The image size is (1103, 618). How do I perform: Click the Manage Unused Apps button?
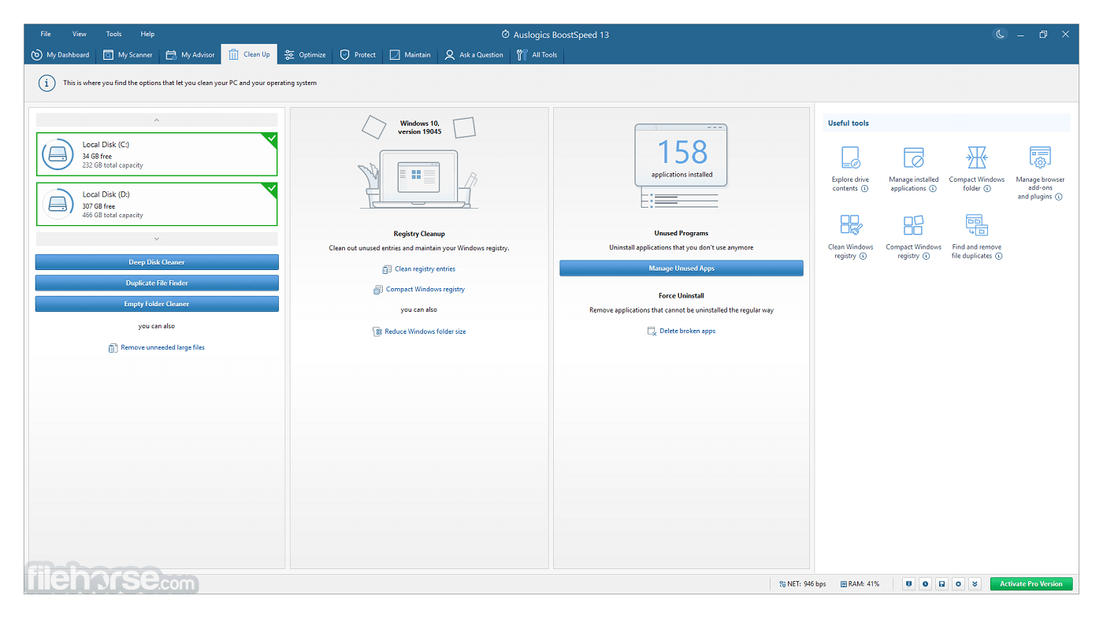681,268
